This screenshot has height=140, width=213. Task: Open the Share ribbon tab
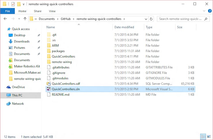[38, 11]
